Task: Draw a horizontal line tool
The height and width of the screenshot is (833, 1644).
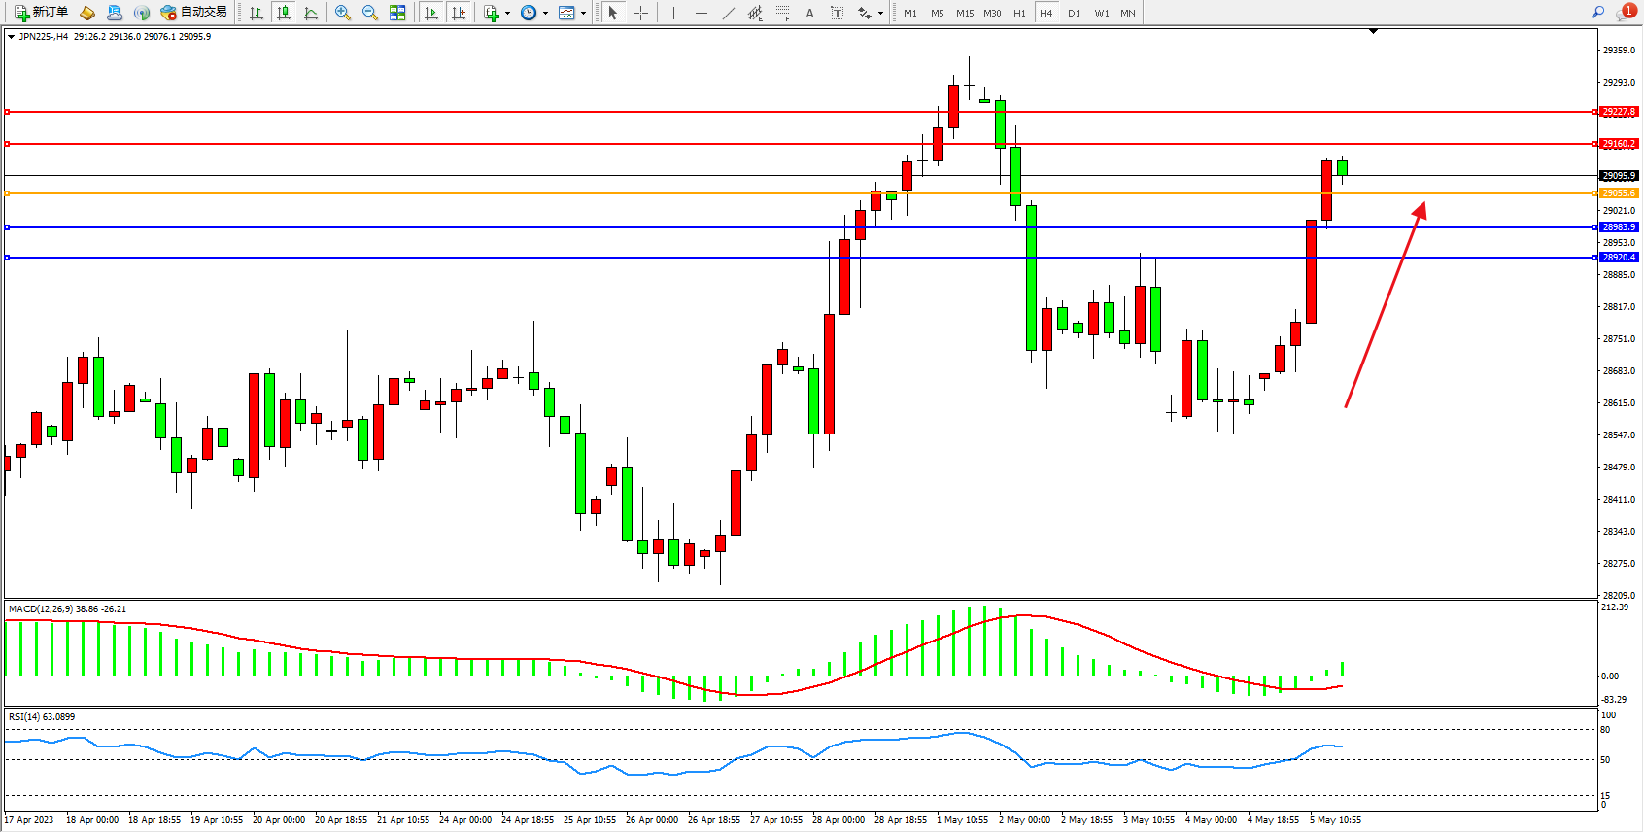Action: (x=702, y=13)
